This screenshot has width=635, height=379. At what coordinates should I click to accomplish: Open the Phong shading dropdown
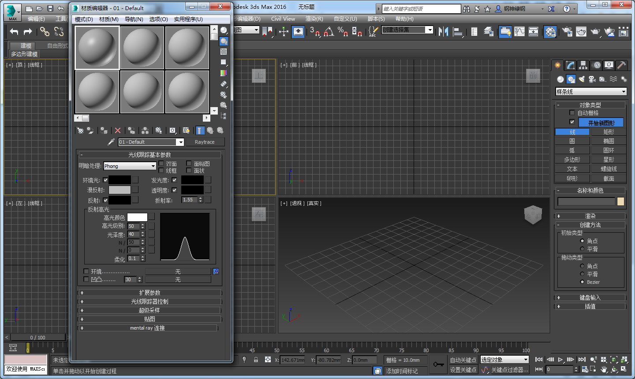(x=130, y=166)
